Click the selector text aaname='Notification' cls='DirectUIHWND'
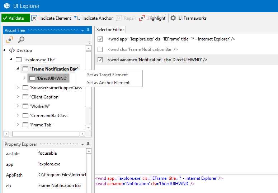 157,60
